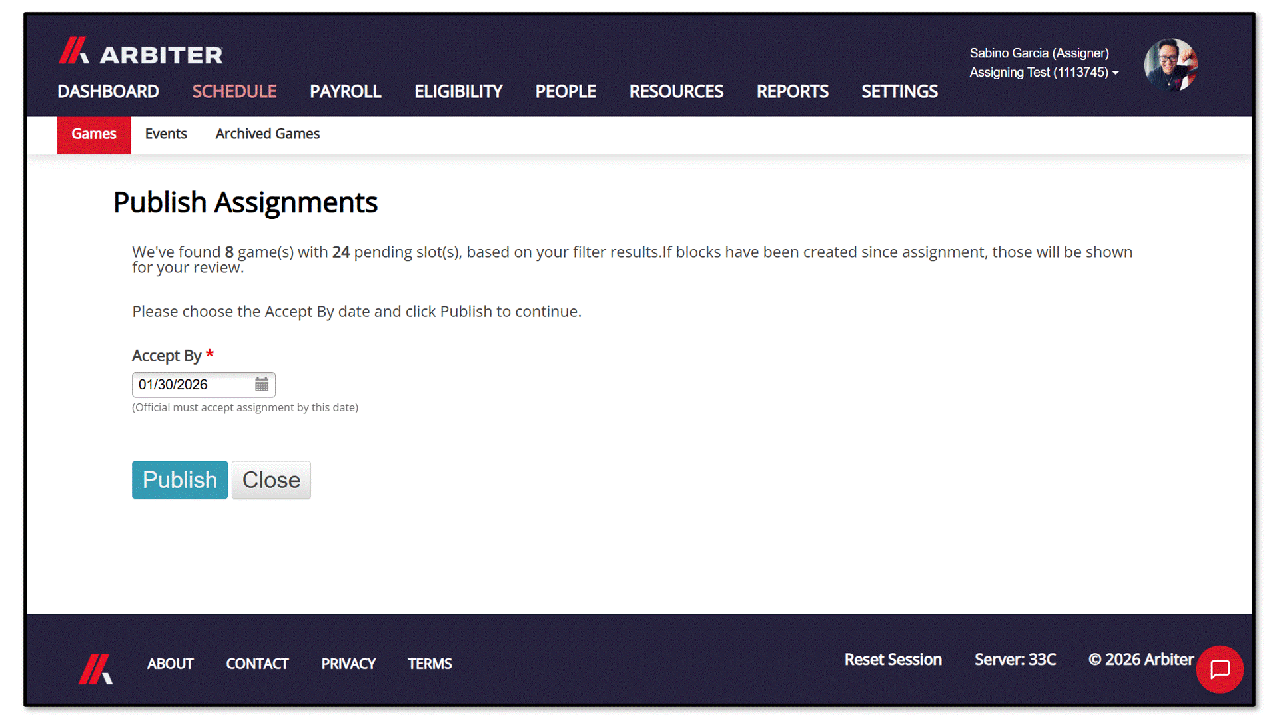The width and height of the screenshot is (1279, 719).
Task: Open the PRIVACY footer link
Action: coord(348,664)
